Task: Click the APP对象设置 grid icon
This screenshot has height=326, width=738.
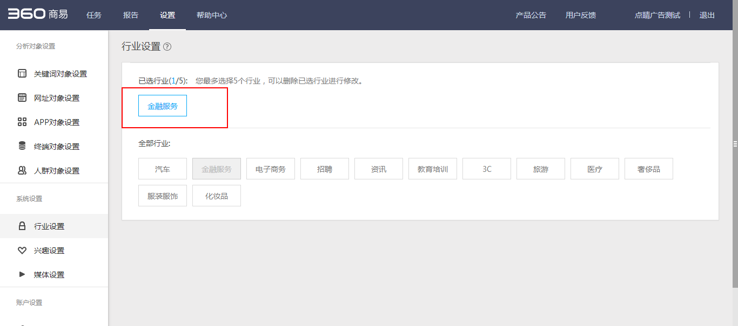Action: [x=22, y=122]
